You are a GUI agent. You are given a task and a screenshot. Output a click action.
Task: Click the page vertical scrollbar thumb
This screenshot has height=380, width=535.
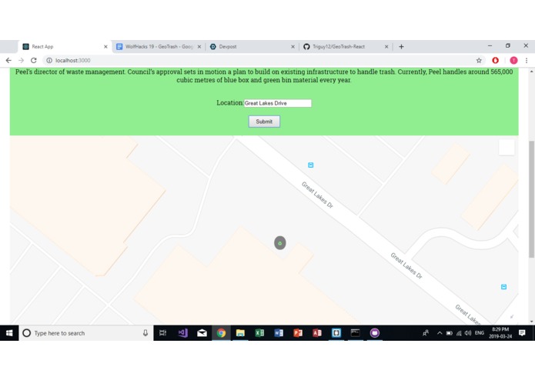[531, 199]
